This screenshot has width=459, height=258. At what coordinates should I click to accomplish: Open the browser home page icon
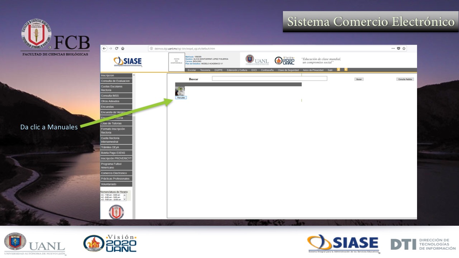tap(123, 48)
